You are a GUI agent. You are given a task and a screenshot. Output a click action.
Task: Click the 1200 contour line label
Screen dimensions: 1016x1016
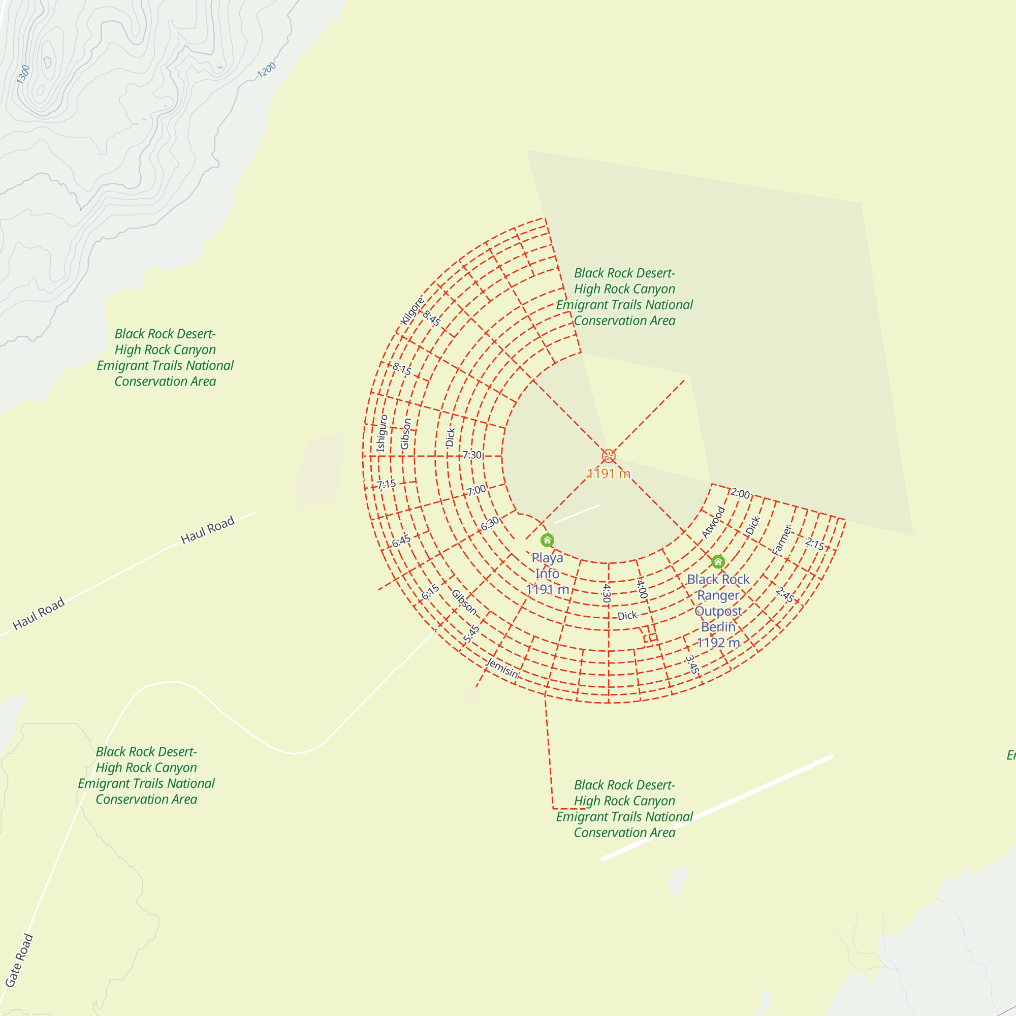pos(266,70)
